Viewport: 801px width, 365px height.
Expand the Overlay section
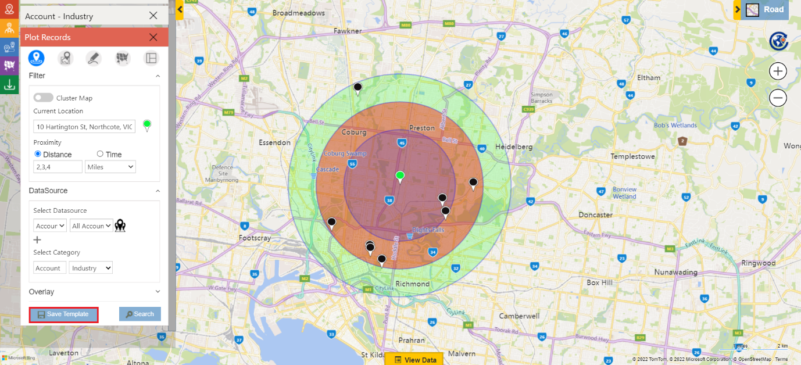pyautogui.click(x=158, y=292)
